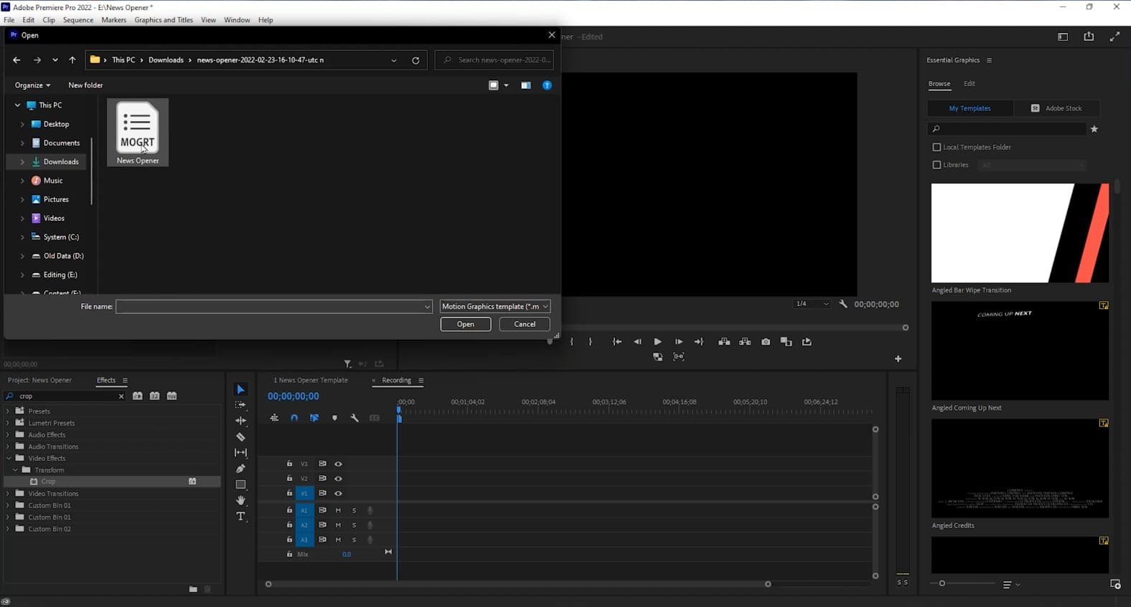
Task: Enable the Local Templates Folder checkbox
Action: pos(937,147)
